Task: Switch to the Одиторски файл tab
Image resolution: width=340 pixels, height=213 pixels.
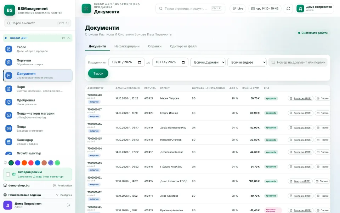Action: 183,46
